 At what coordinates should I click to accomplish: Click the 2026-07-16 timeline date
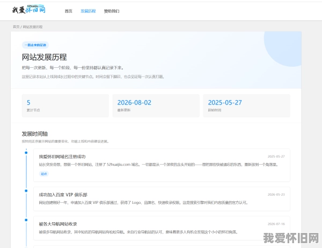(276, 224)
